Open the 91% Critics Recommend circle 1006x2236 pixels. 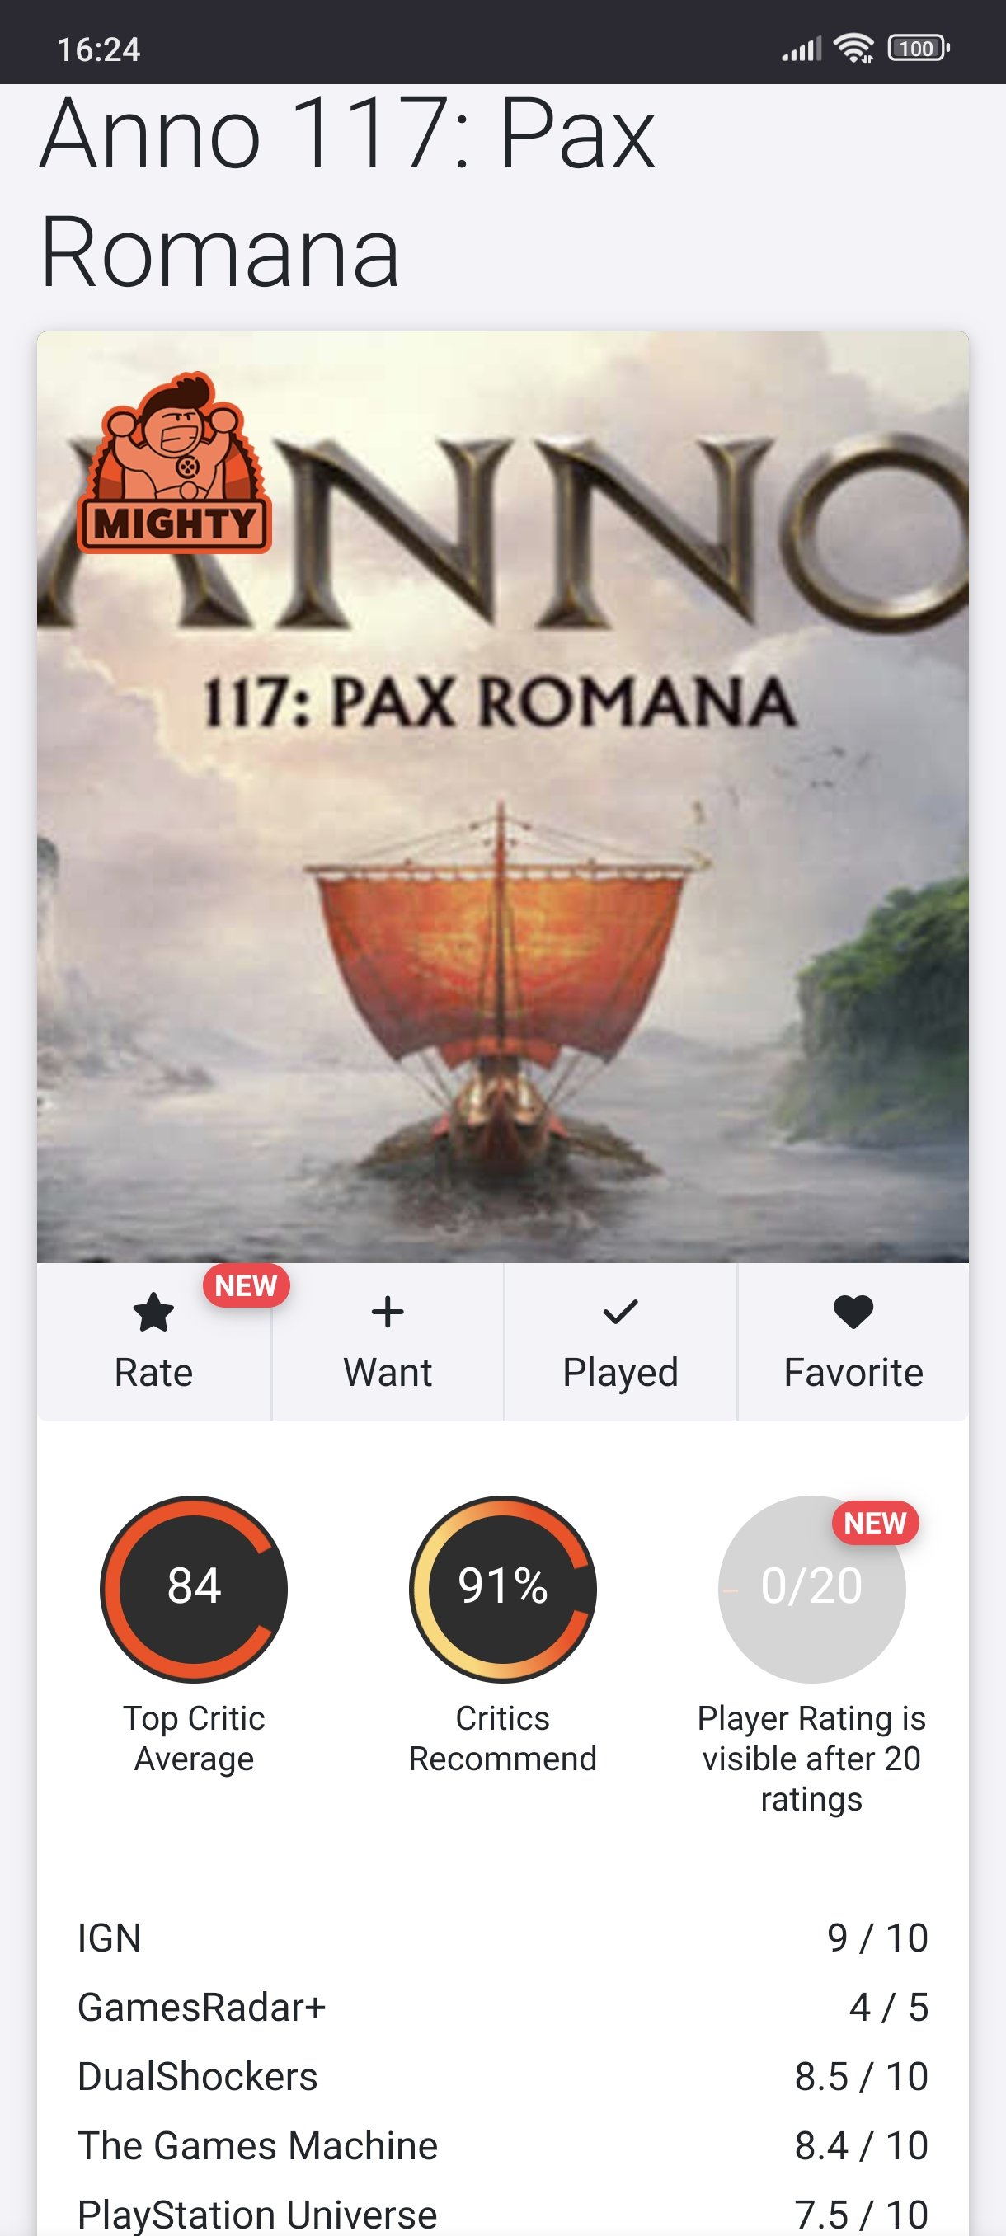pos(502,1589)
